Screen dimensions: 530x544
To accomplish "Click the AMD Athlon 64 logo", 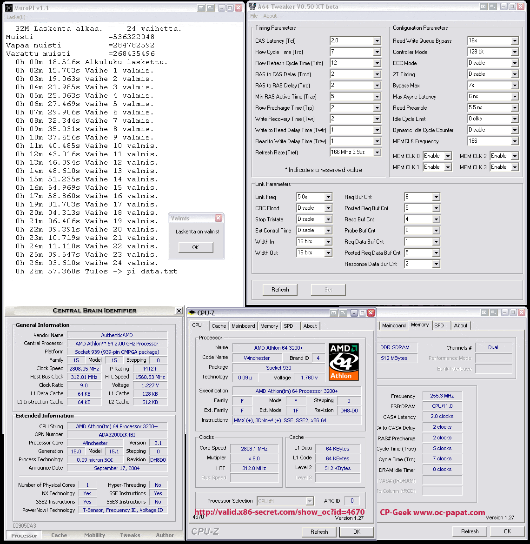I will 344,362.
